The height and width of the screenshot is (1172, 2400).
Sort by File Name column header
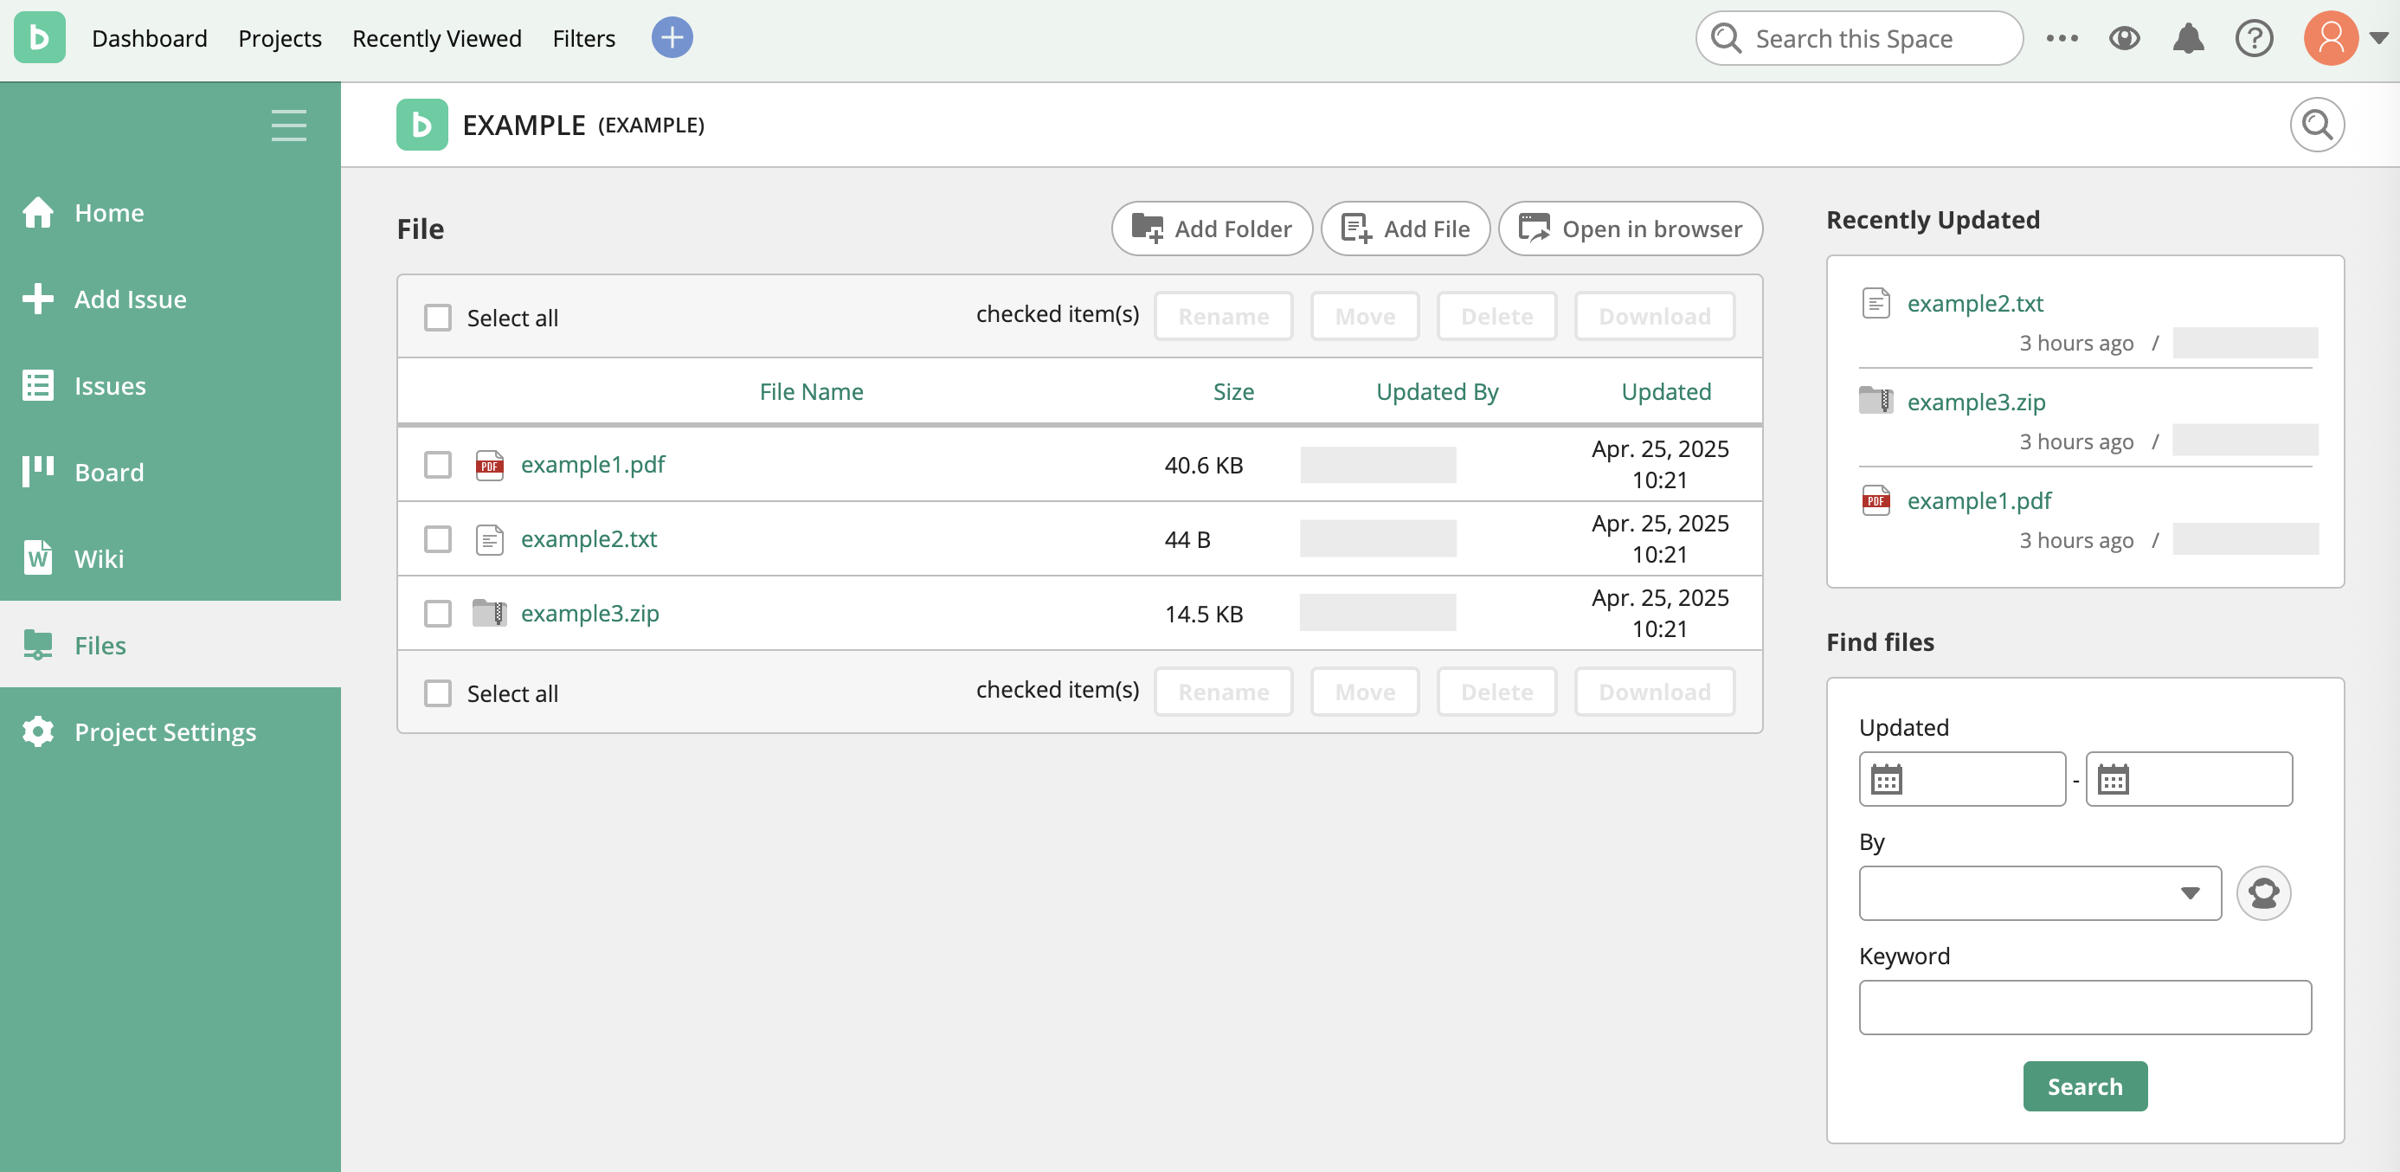(811, 391)
